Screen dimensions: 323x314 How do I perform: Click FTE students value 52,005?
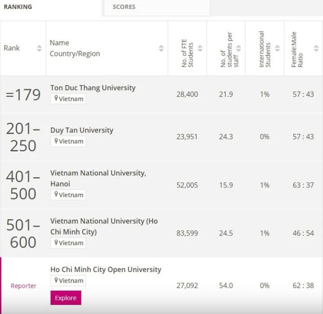tap(187, 185)
